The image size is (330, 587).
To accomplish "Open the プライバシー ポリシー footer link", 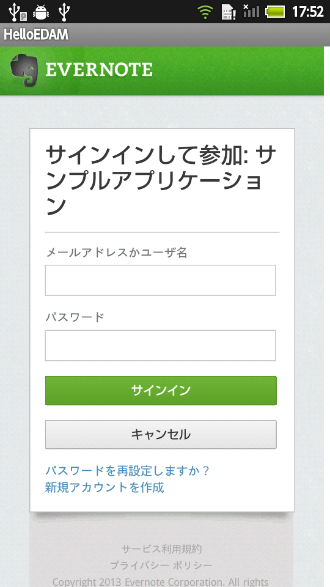I will [x=161, y=565].
